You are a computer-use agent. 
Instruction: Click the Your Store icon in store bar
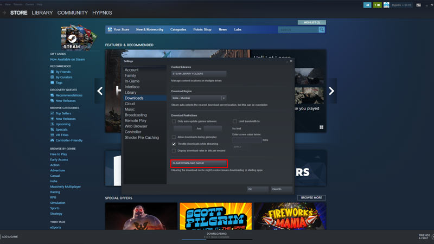coord(110,29)
